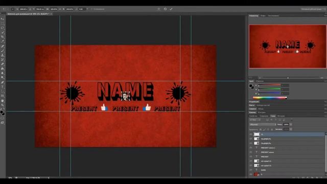Toggle visibility of the PRESENT text layer
The width and height of the screenshot is (327, 184).
pyautogui.click(x=251, y=156)
